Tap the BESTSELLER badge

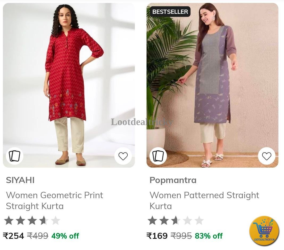click(x=170, y=12)
